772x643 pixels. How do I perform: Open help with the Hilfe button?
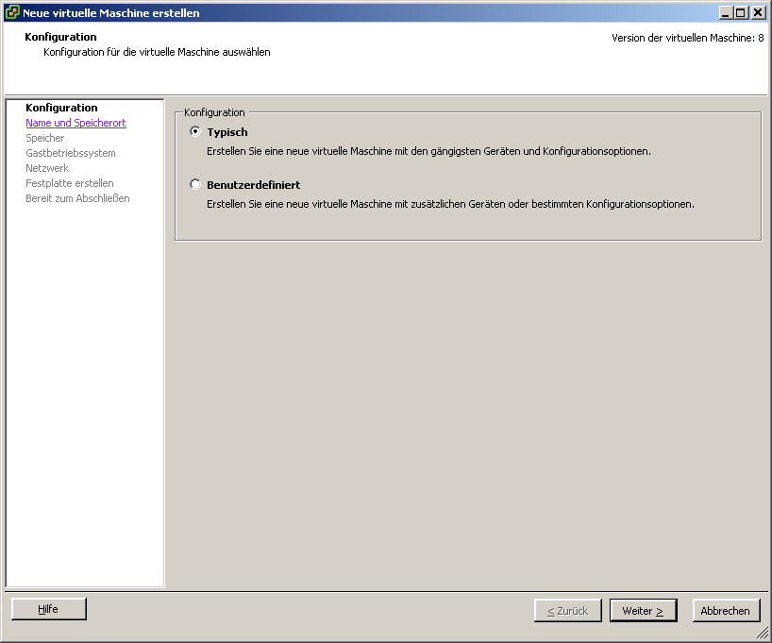48,609
